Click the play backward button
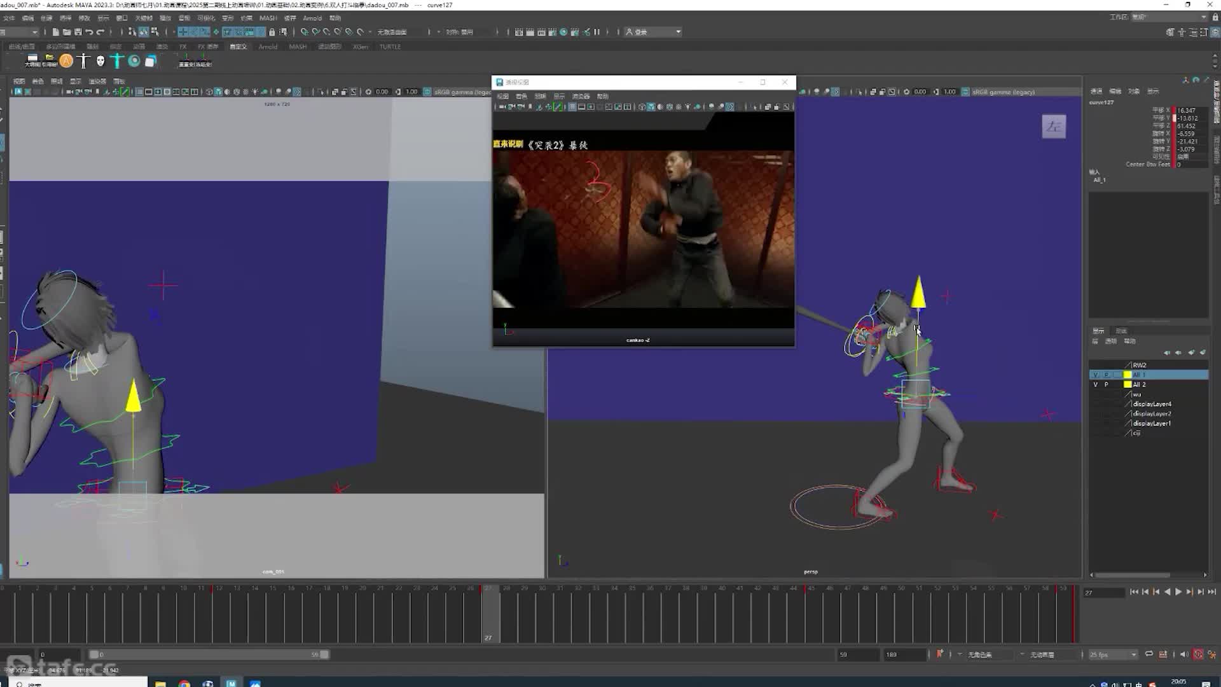Screen dimensions: 1221x687 pyautogui.click(x=1167, y=592)
